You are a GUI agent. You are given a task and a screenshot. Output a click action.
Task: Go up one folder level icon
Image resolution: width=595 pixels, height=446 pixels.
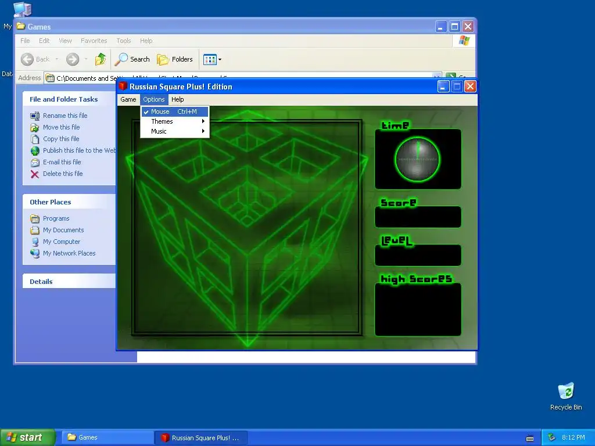(101, 59)
